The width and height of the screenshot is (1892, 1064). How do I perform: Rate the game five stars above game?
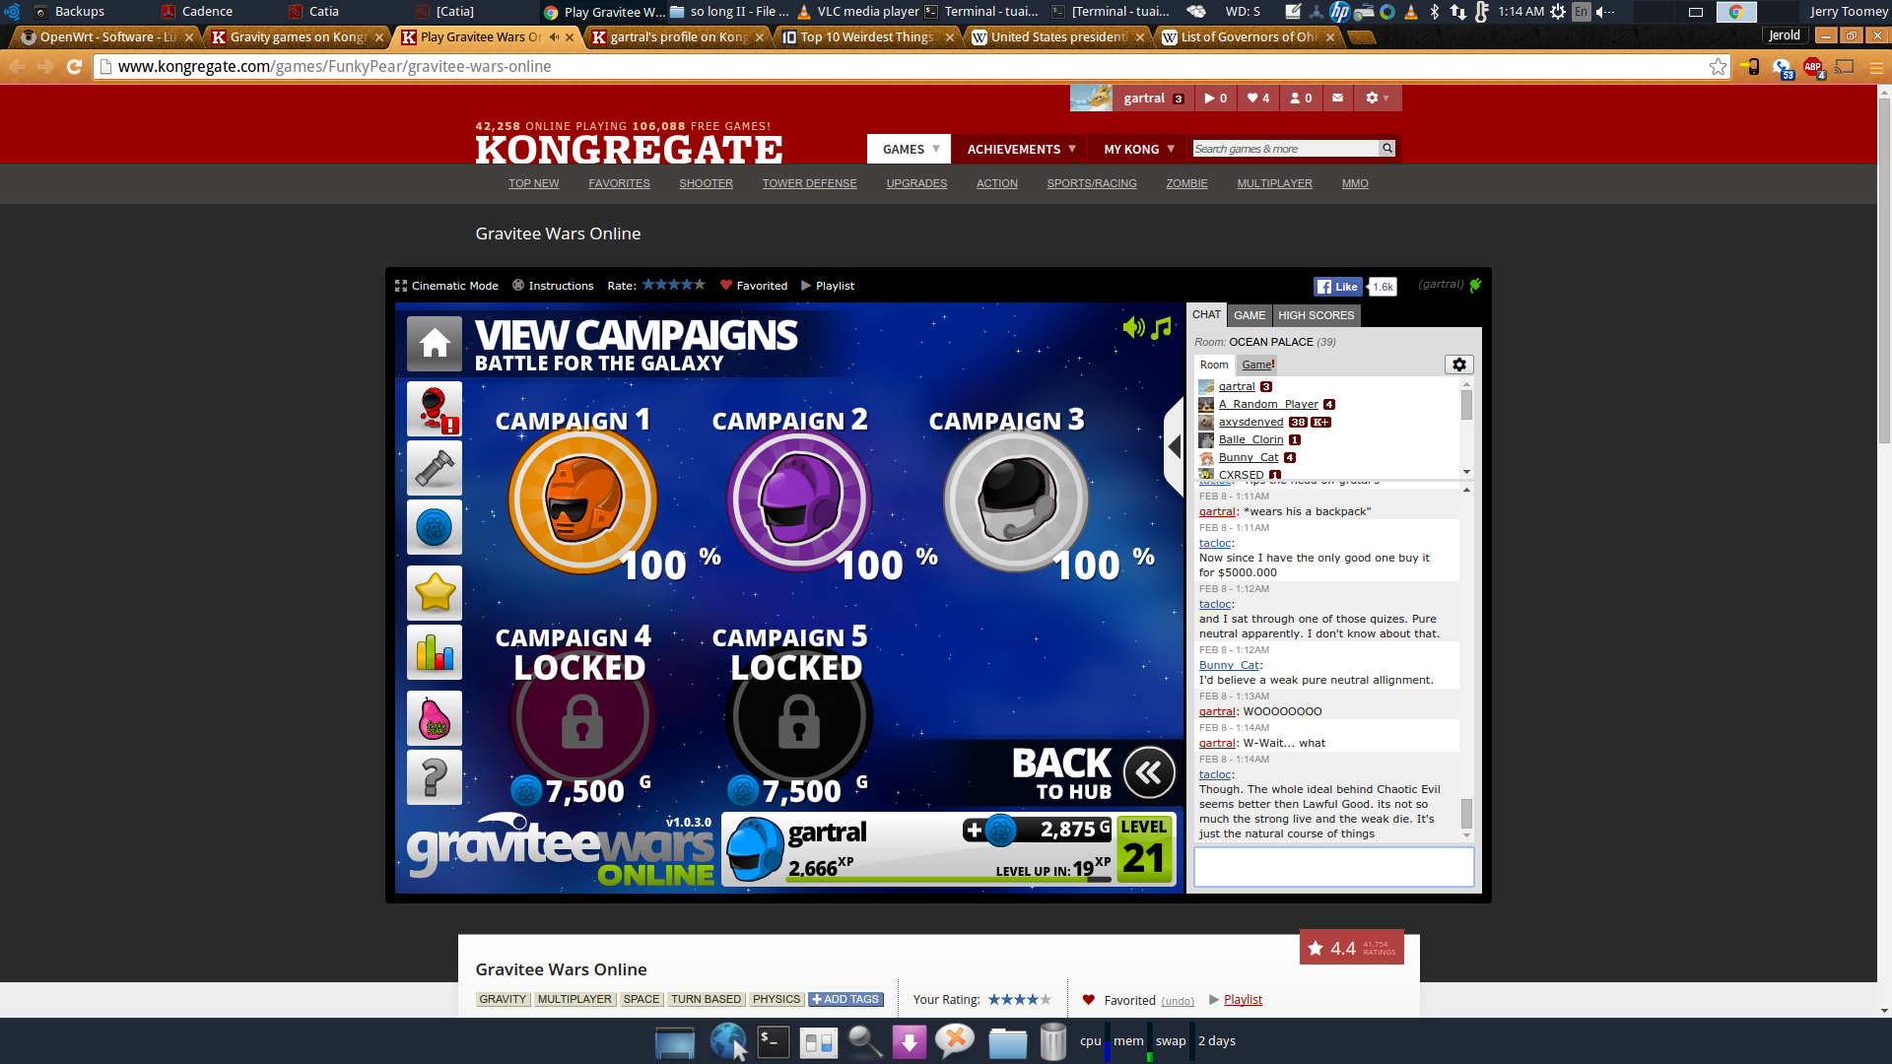point(700,285)
